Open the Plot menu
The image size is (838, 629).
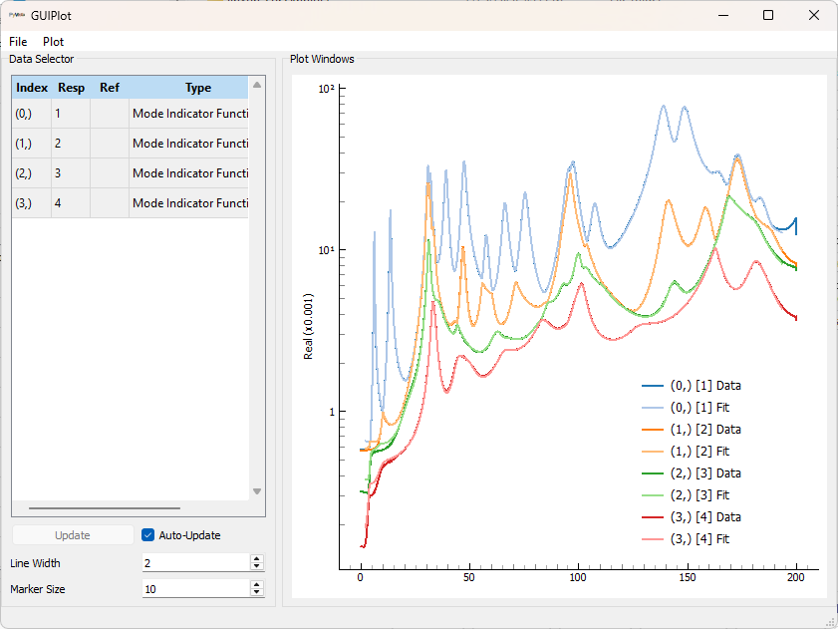click(x=53, y=42)
